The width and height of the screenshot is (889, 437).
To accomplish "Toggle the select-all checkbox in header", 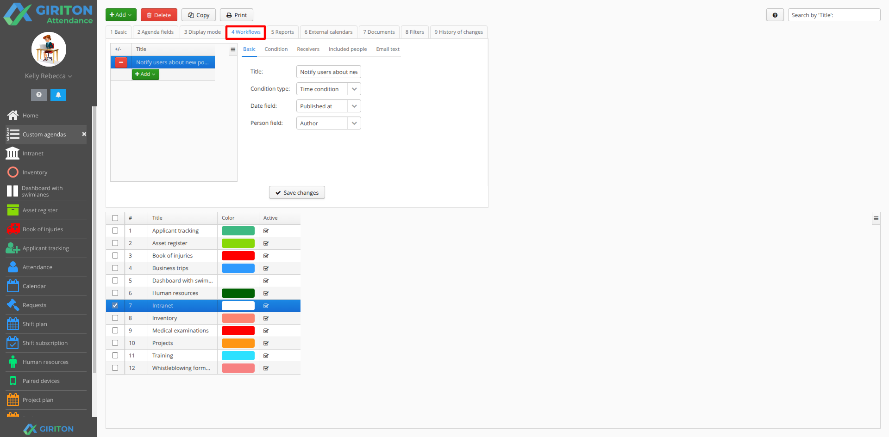I will point(115,218).
